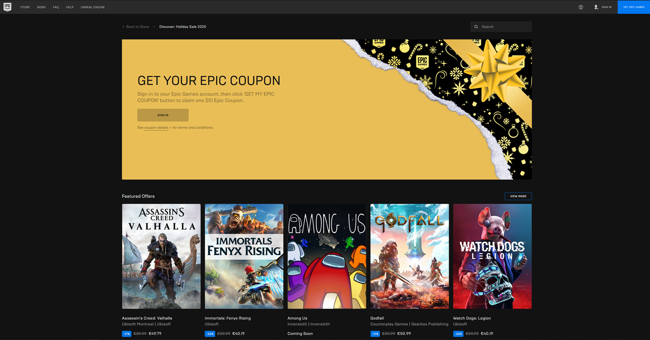Click the VIEW MORE button
The image size is (650, 340).
[x=518, y=196]
